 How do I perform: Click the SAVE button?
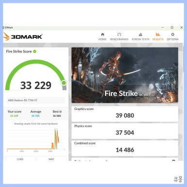click(x=51, y=159)
